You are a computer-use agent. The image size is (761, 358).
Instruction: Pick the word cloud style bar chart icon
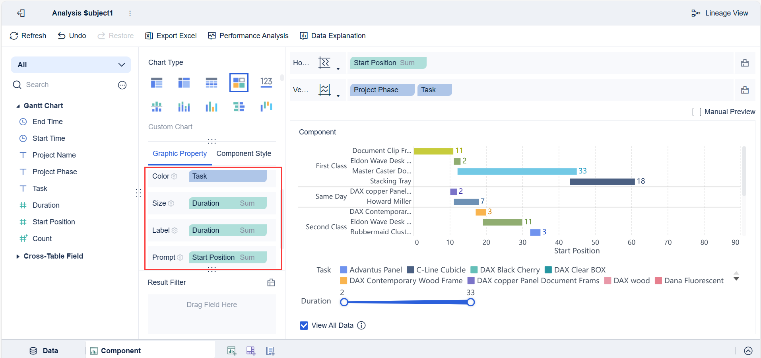[x=266, y=106]
